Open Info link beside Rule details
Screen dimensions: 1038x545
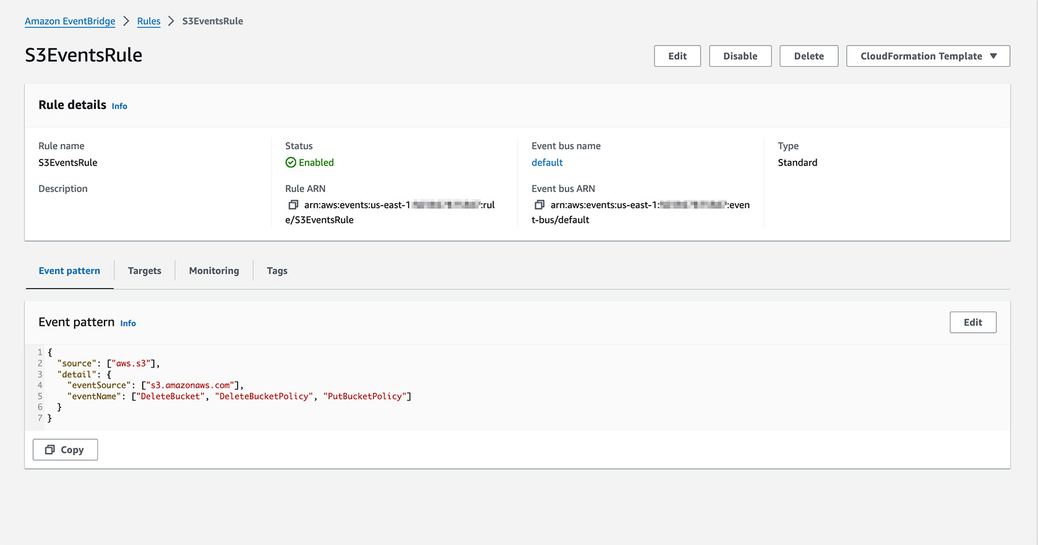tap(119, 106)
